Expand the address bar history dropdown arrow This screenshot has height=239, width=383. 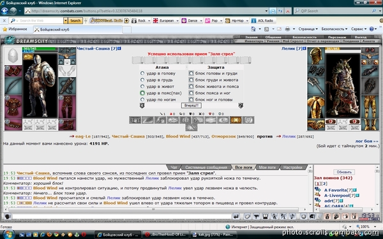(x=266, y=11)
